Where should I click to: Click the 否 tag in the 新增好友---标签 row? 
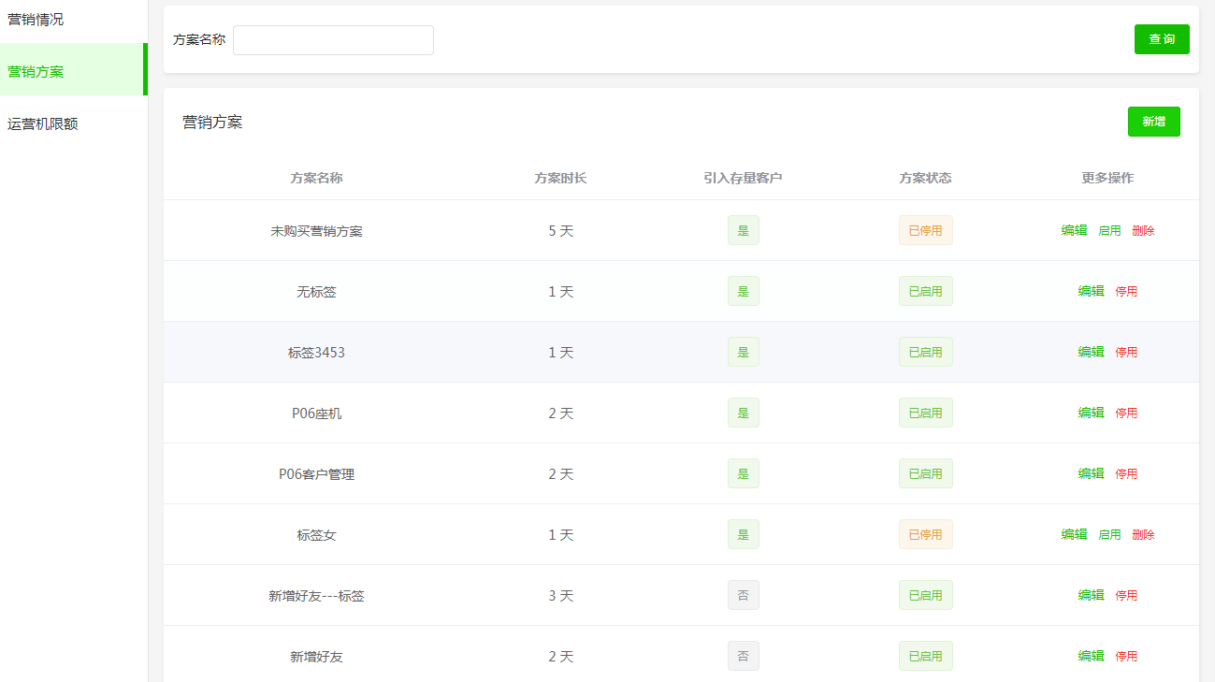743,595
